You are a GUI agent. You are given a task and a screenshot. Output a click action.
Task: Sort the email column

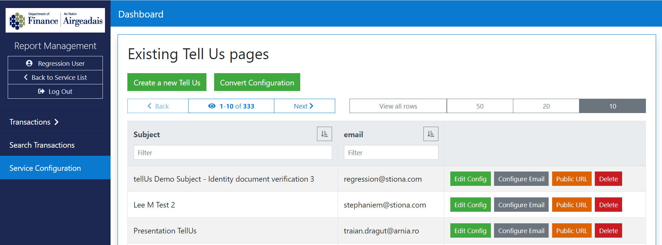coord(430,134)
